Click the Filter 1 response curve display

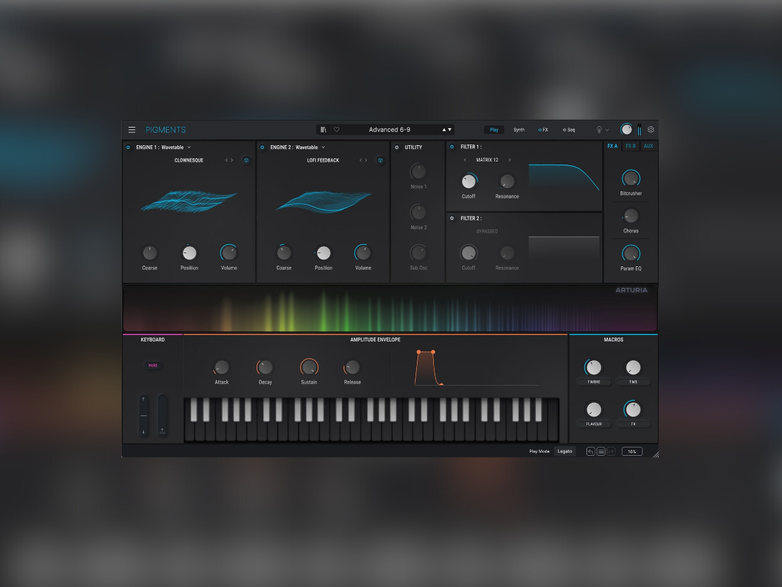[x=564, y=177]
